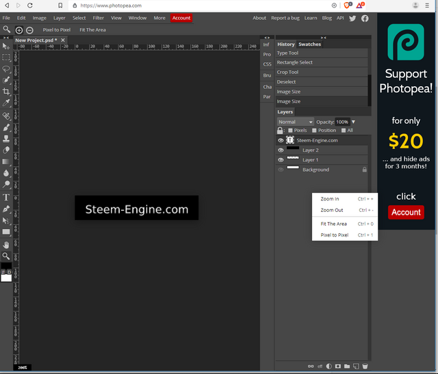Select the Zoom tool in toolbox

click(6, 256)
